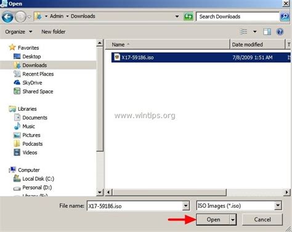Select Admin in the address path

[x=57, y=16]
